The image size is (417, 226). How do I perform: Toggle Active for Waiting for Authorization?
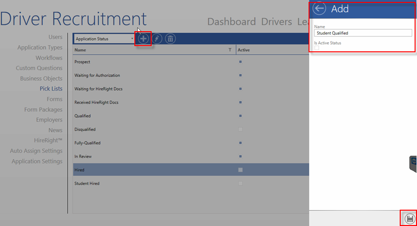point(240,75)
